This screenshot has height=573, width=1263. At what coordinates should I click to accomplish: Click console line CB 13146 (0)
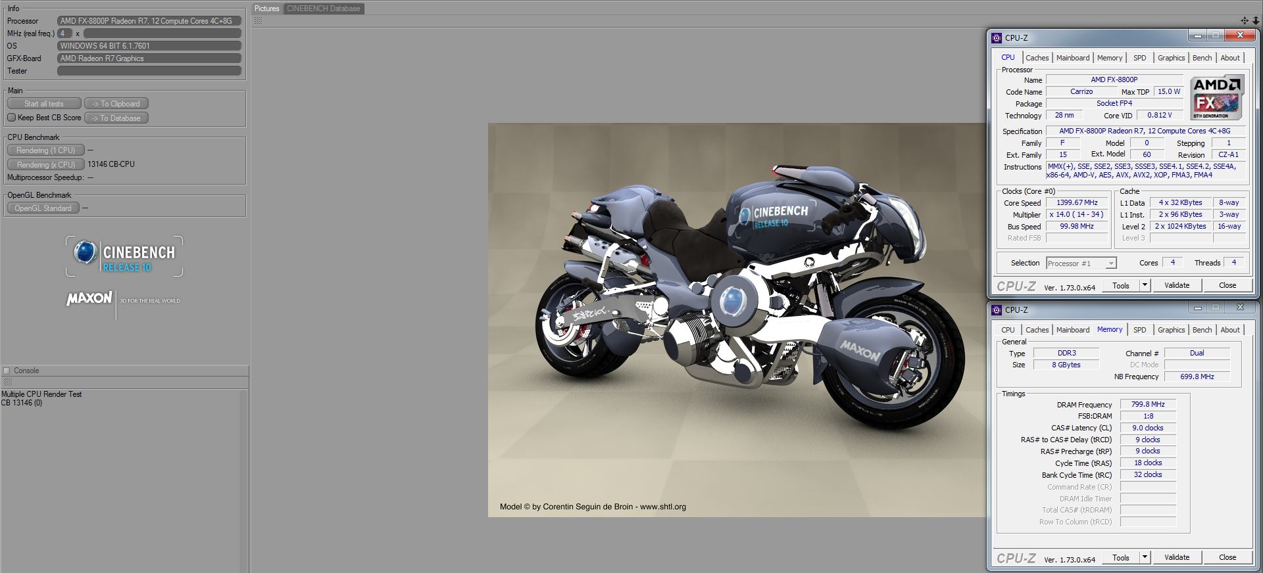pyautogui.click(x=22, y=403)
